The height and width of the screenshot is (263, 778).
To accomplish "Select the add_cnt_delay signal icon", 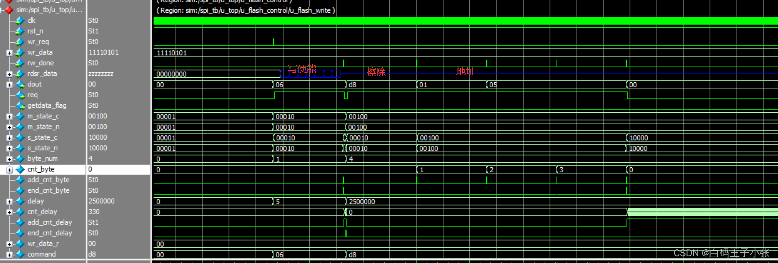I will point(20,222).
